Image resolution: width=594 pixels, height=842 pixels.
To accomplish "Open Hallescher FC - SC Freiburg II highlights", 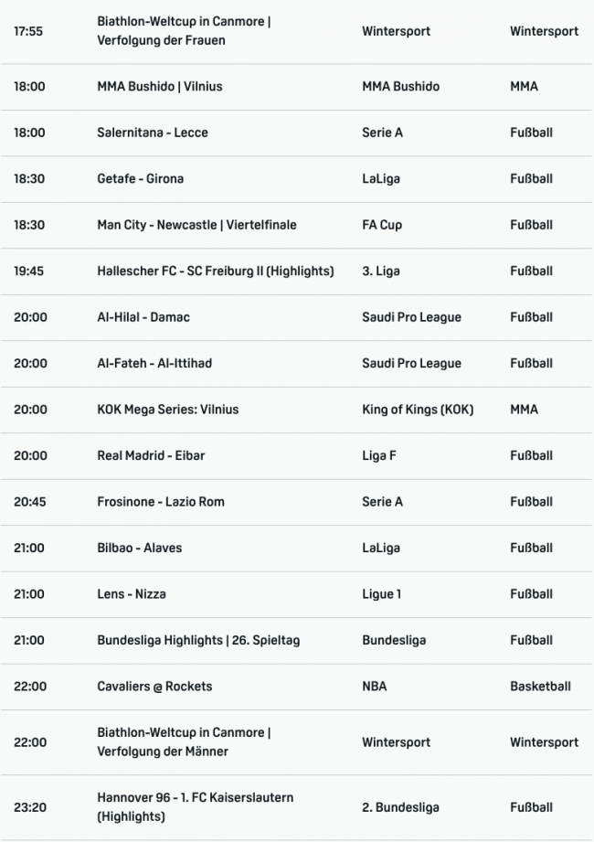I will pos(215,272).
